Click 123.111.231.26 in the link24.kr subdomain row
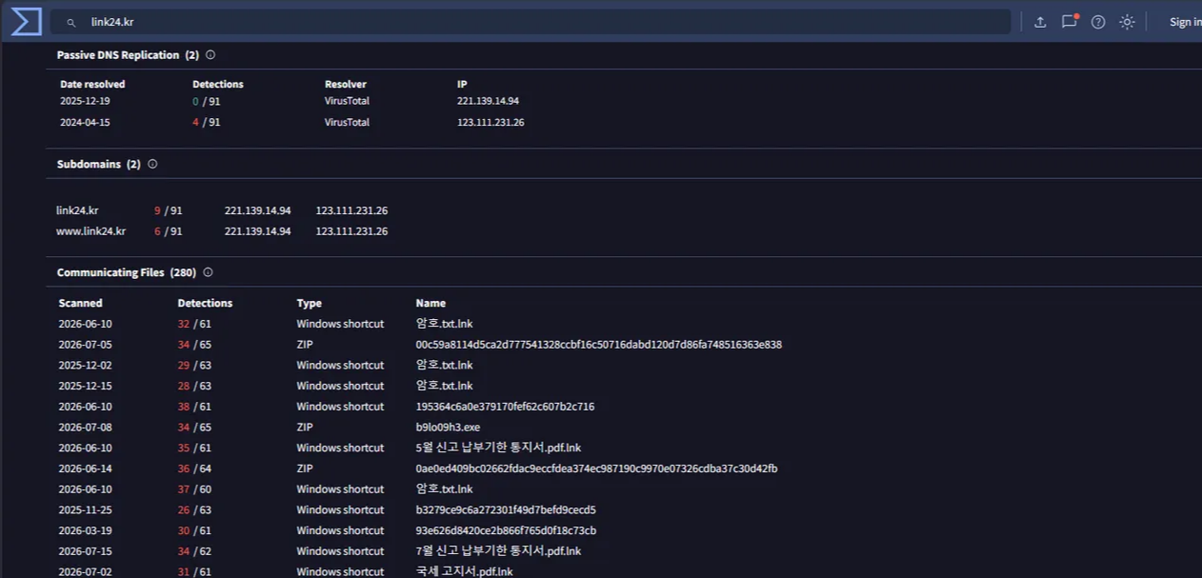The image size is (1202, 578). tap(351, 210)
